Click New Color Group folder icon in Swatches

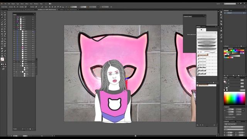[x=239, y=76]
